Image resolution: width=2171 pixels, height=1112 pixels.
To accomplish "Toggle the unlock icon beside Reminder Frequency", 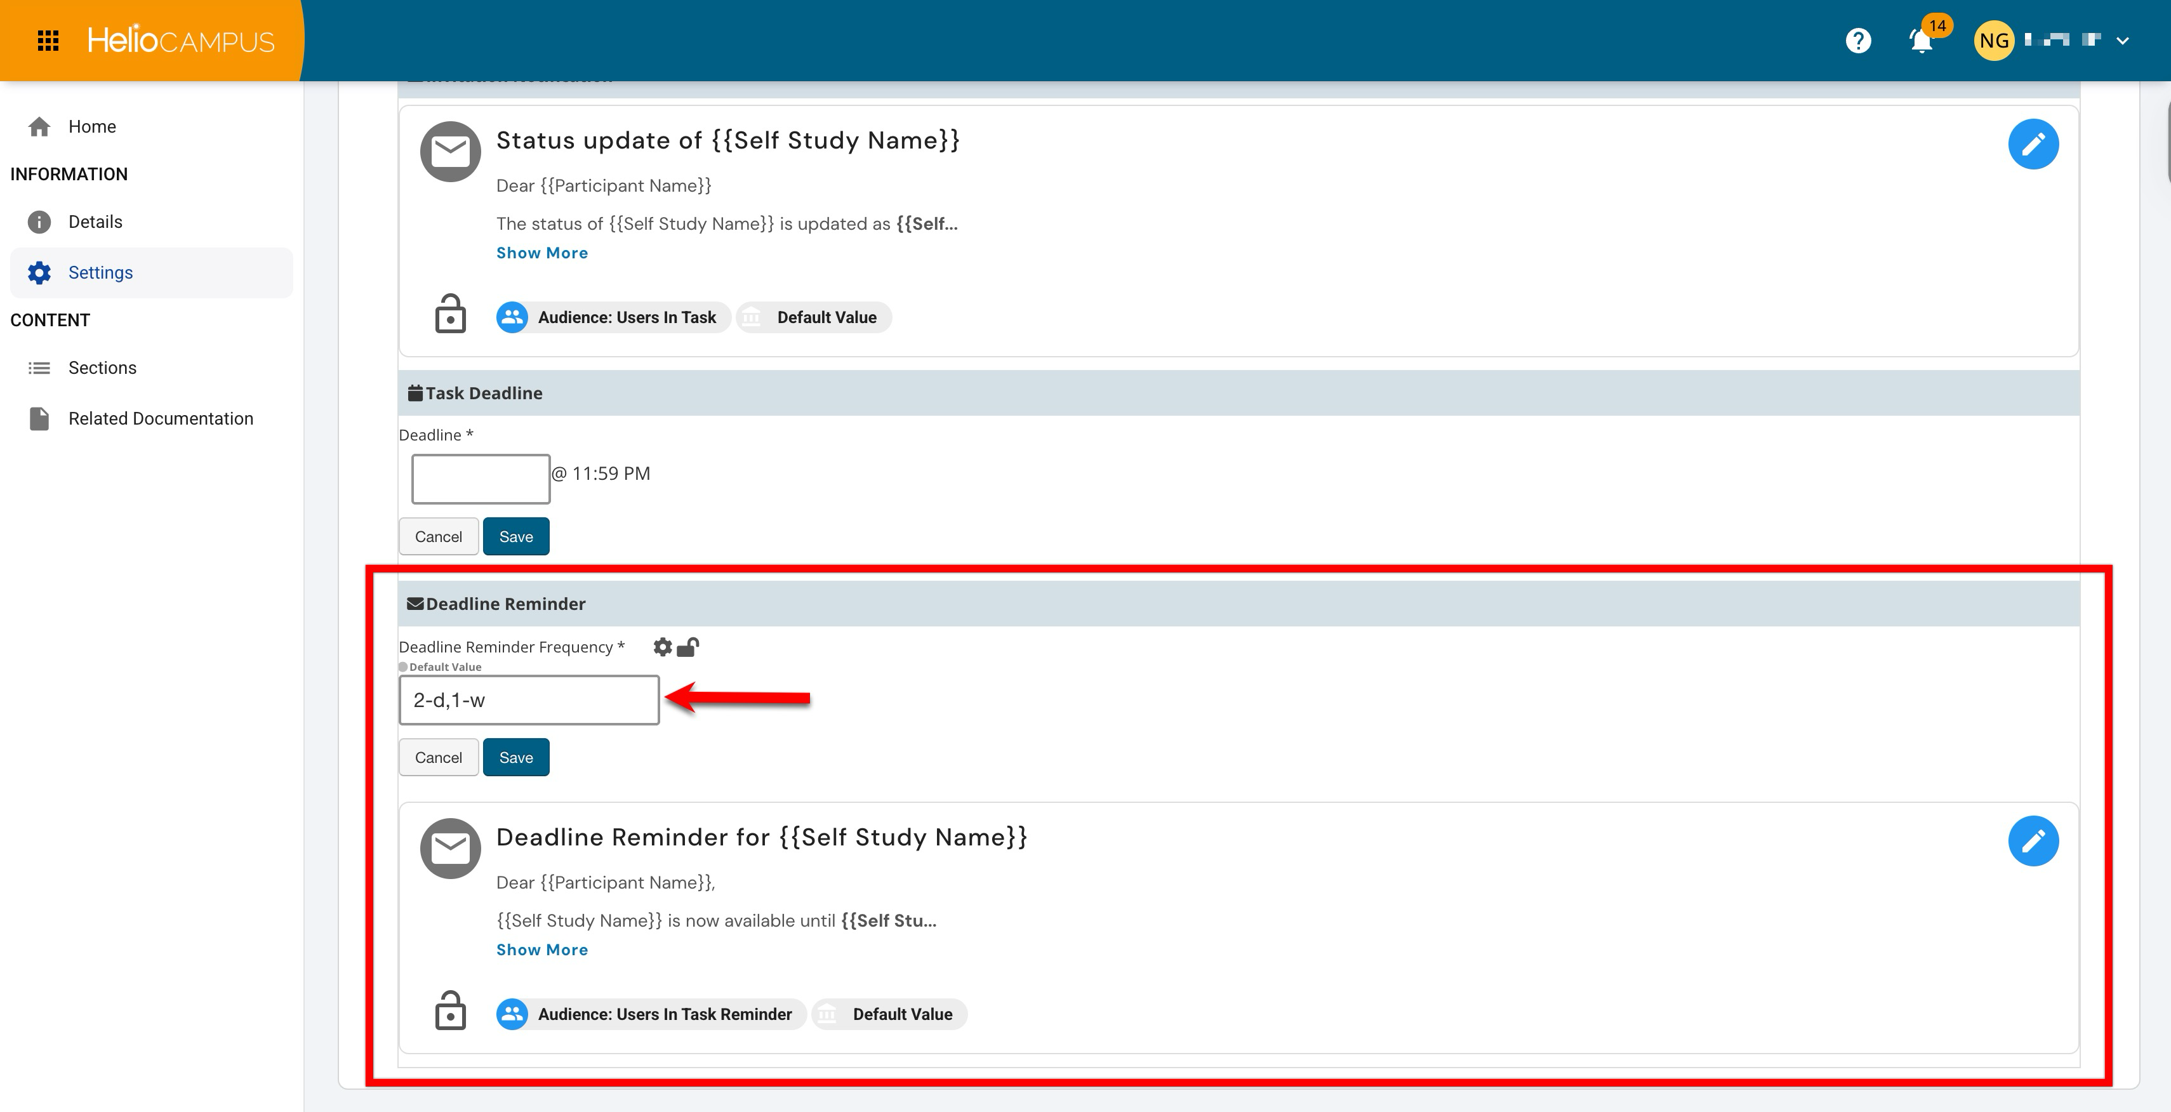I will click(x=687, y=647).
